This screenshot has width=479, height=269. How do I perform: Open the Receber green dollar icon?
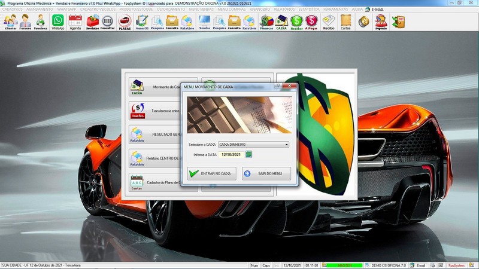(296, 22)
